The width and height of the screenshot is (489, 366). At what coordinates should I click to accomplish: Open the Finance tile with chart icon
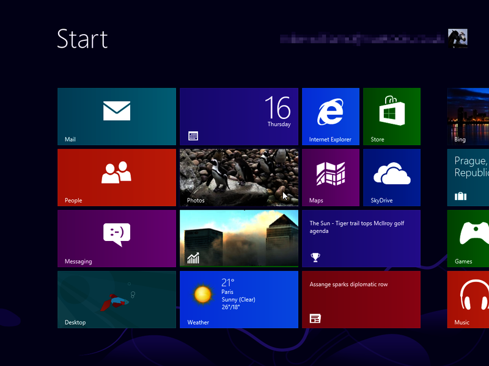tap(238, 238)
